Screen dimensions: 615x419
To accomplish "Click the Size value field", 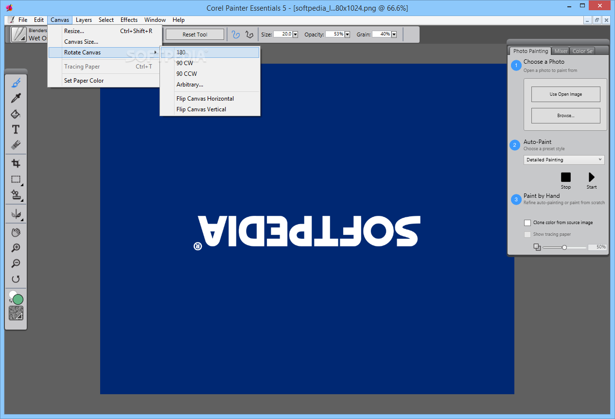I will 282,34.
